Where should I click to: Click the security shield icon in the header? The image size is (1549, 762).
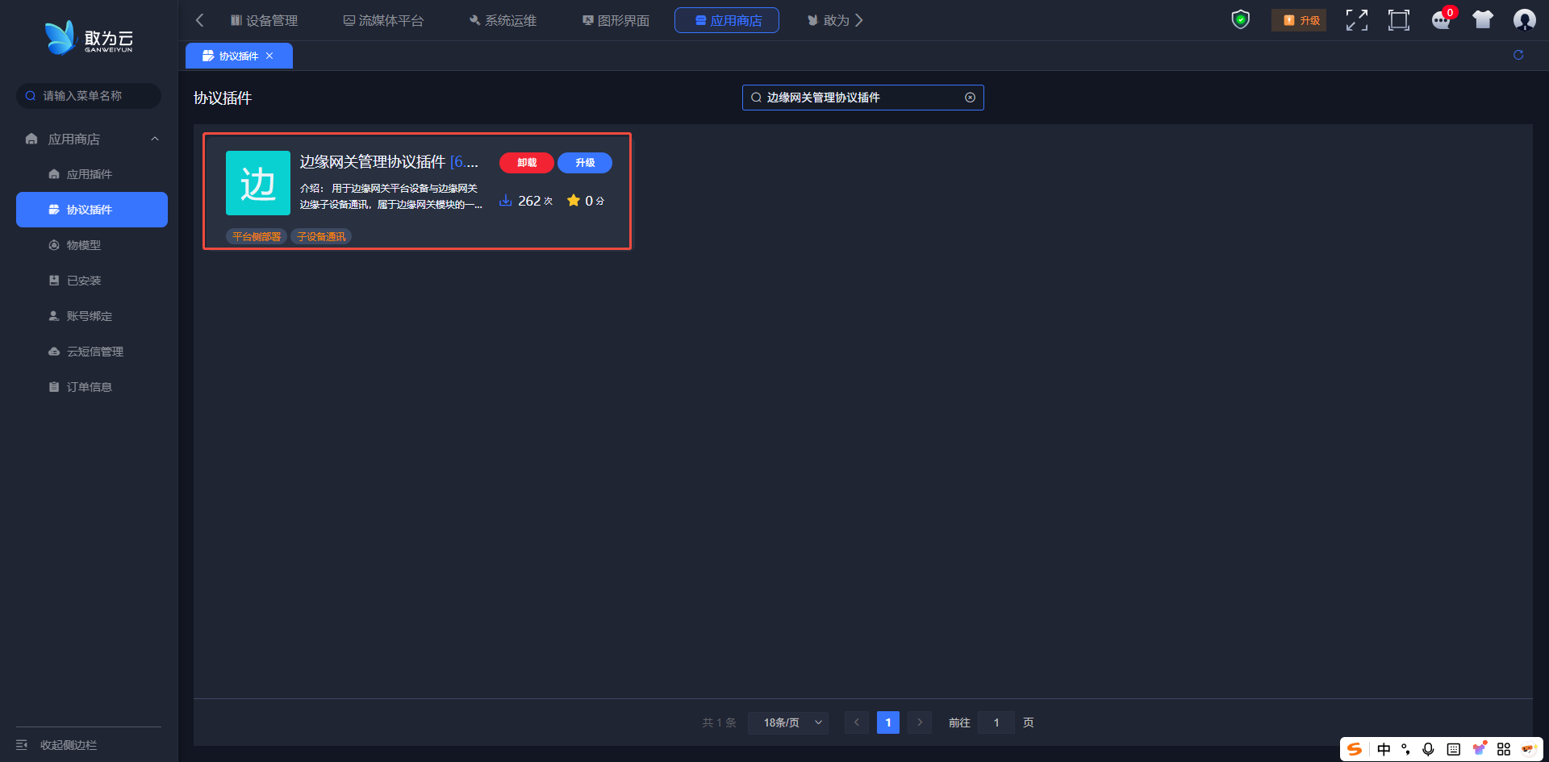tap(1241, 19)
